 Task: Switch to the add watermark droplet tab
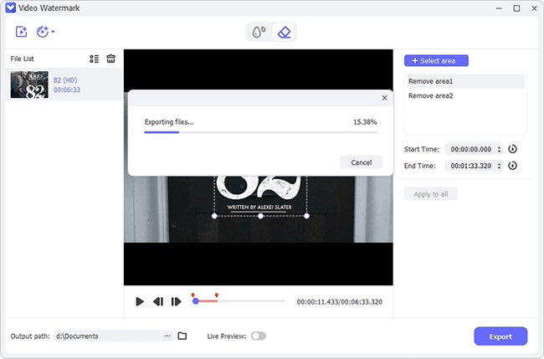click(259, 33)
